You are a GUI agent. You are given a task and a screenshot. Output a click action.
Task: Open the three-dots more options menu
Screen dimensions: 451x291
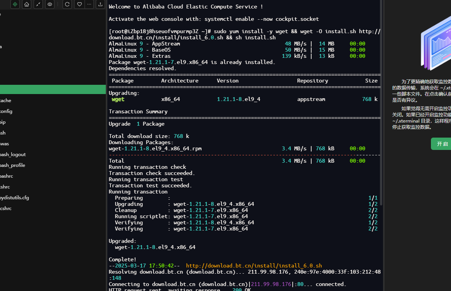(89, 4)
